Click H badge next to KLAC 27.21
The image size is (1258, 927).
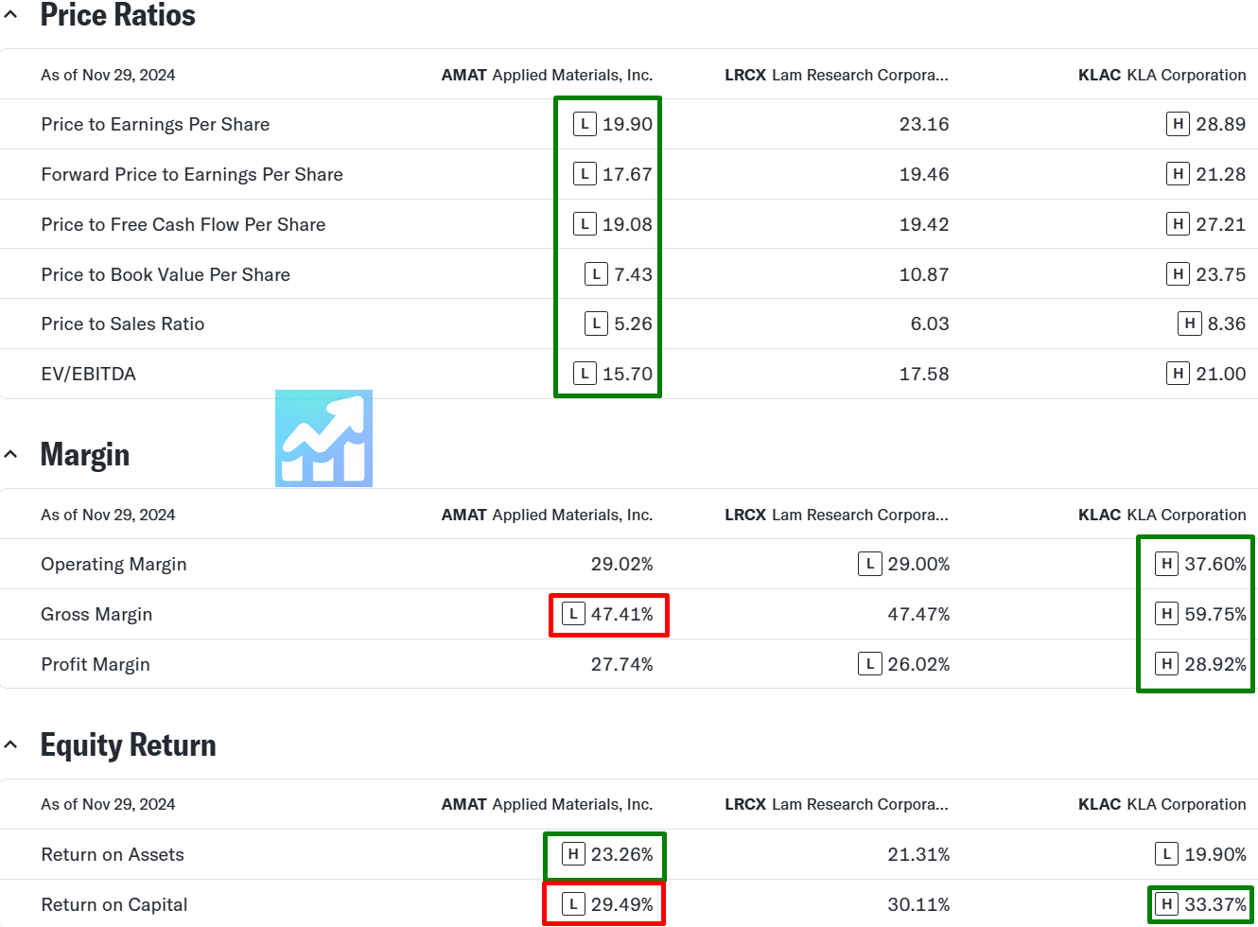1178,224
